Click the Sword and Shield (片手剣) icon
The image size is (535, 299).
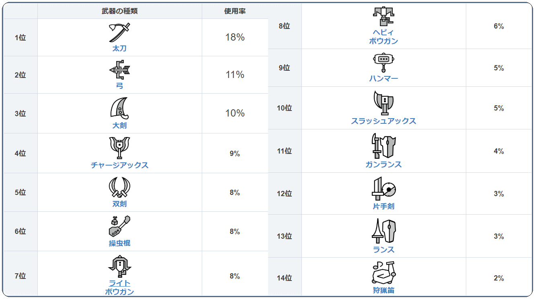coord(383,189)
